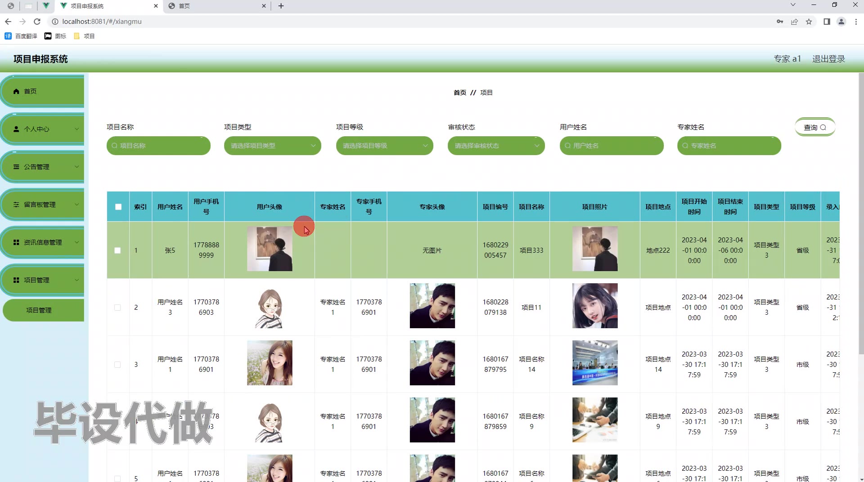Open the 图标 bookmark
Screen dimensions: 864x482
(x=55, y=36)
